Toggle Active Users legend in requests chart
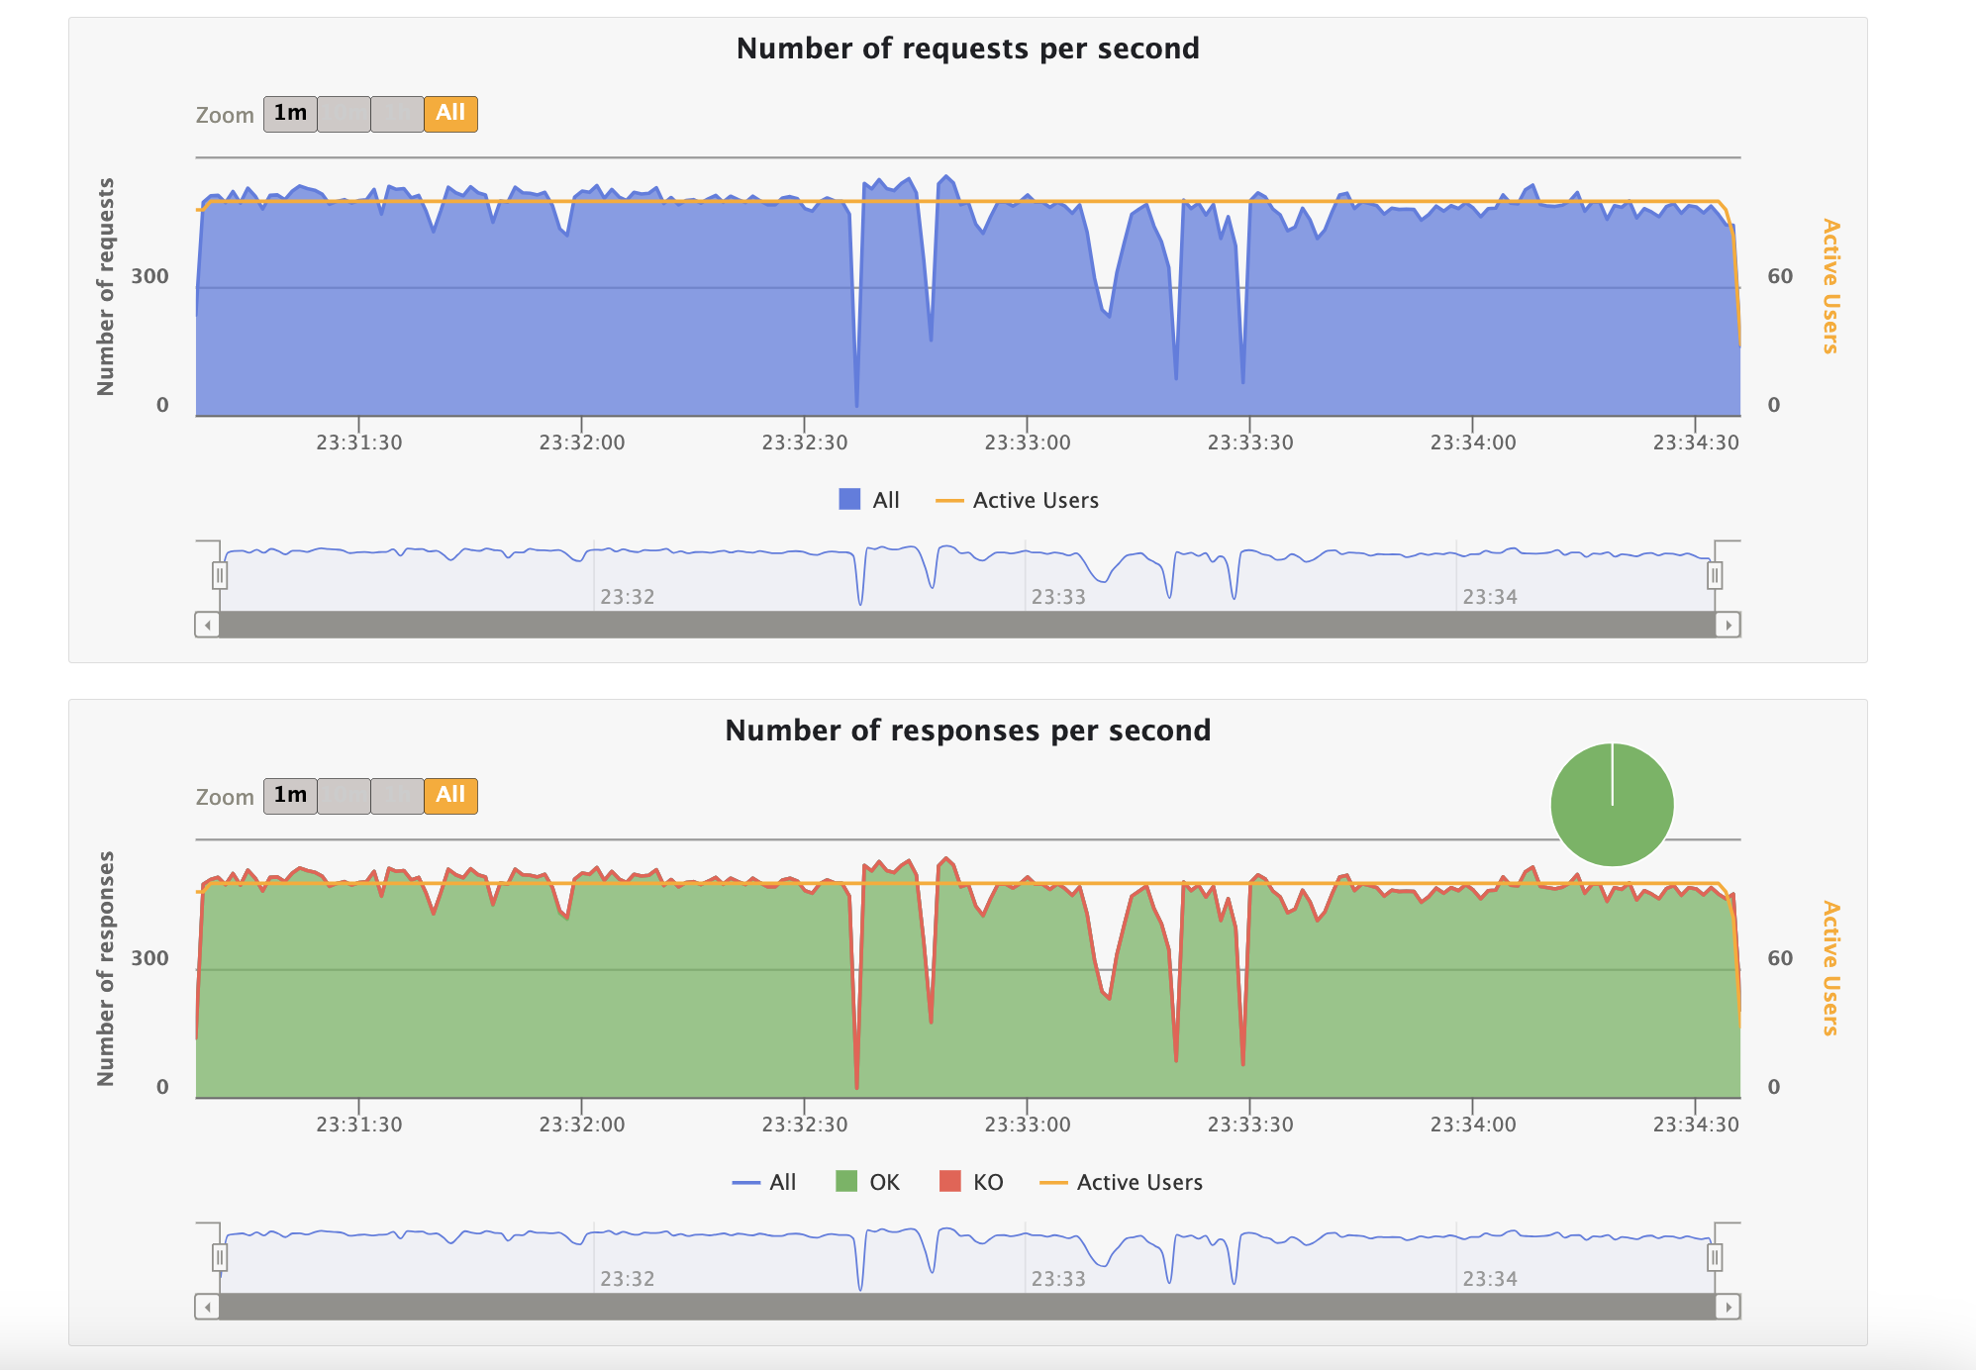Screen dimensions: 1976x1370 point(1018,500)
